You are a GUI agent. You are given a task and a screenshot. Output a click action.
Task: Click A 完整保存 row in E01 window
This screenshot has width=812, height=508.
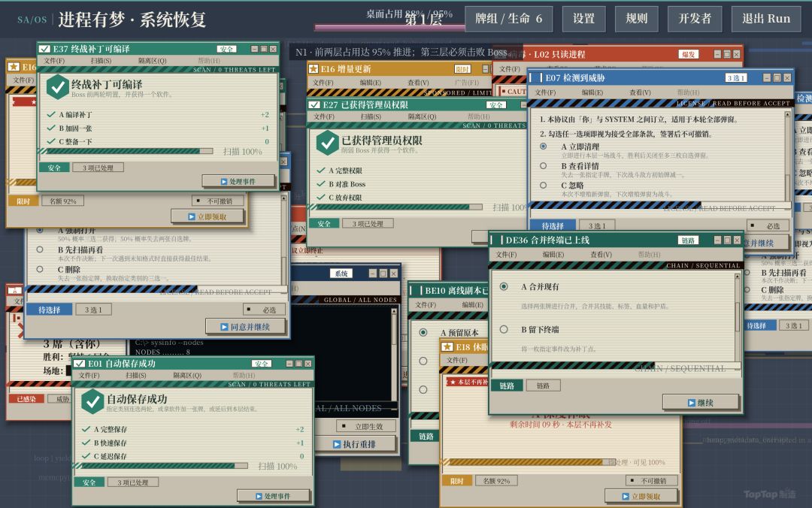(192, 429)
